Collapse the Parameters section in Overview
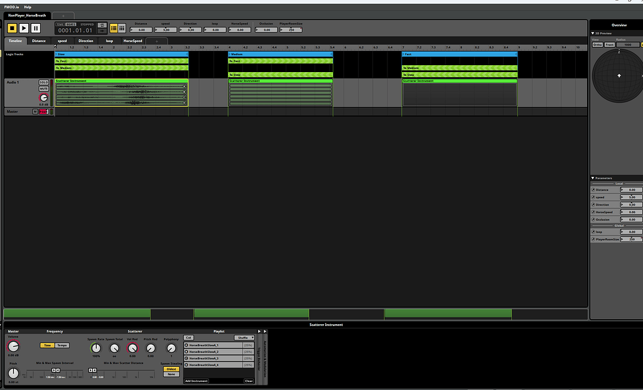Image resolution: width=643 pixels, height=390 pixels. [x=593, y=178]
